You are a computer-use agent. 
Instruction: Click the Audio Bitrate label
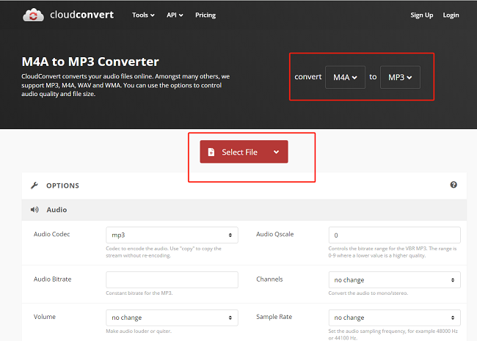coord(52,279)
